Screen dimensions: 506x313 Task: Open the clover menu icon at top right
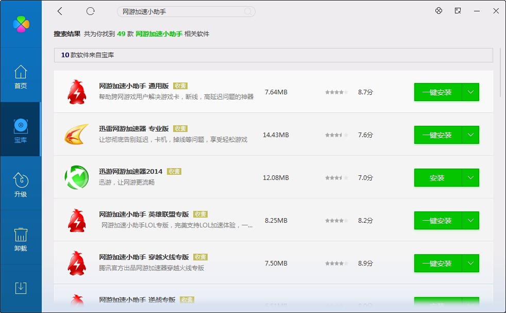click(x=438, y=11)
